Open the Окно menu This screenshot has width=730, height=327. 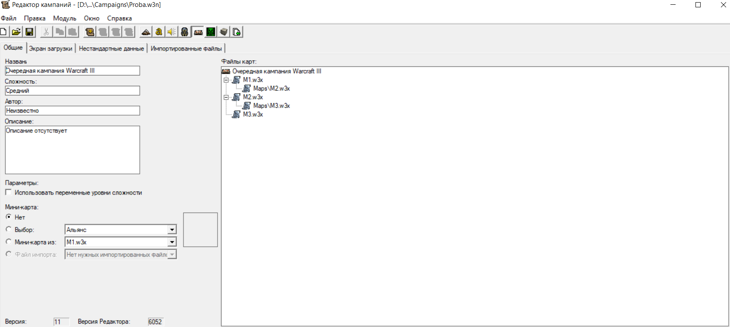[x=92, y=19]
